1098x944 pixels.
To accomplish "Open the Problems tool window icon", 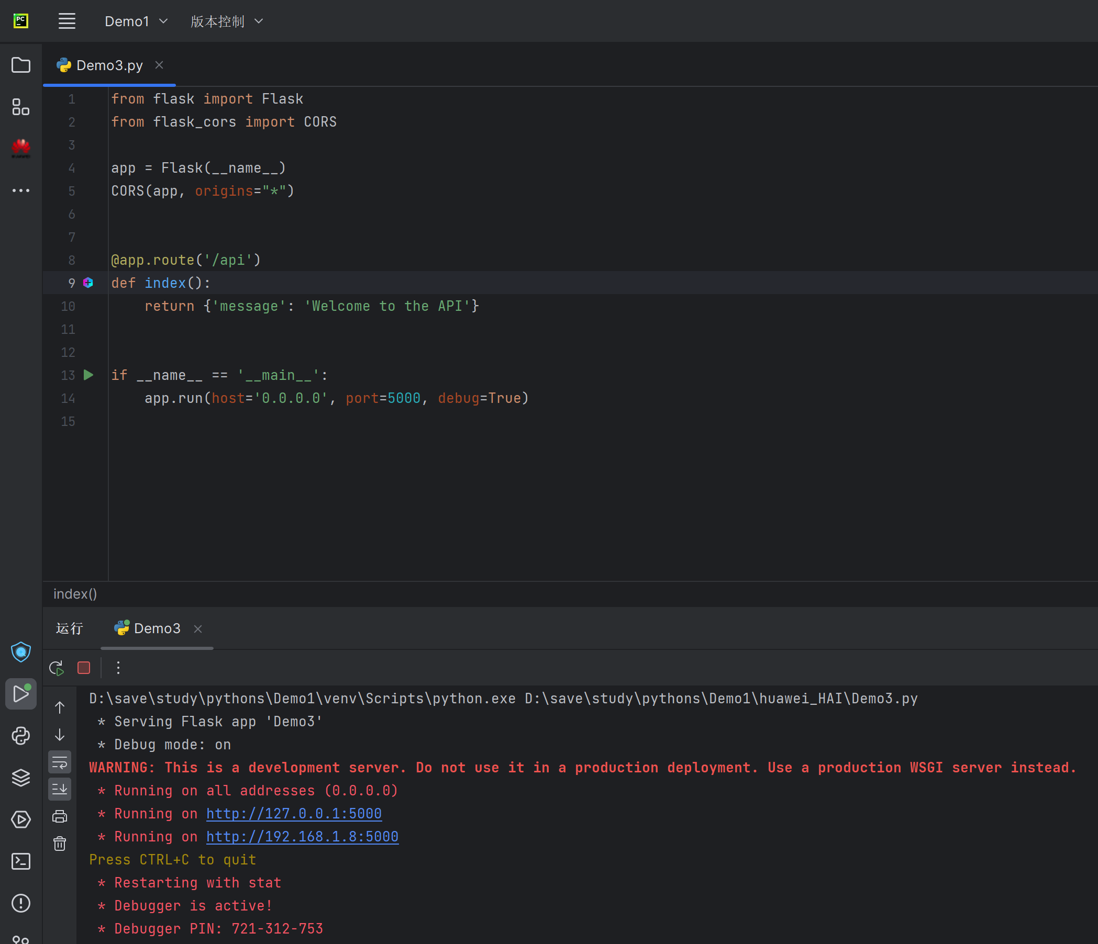I will pyautogui.click(x=20, y=903).
